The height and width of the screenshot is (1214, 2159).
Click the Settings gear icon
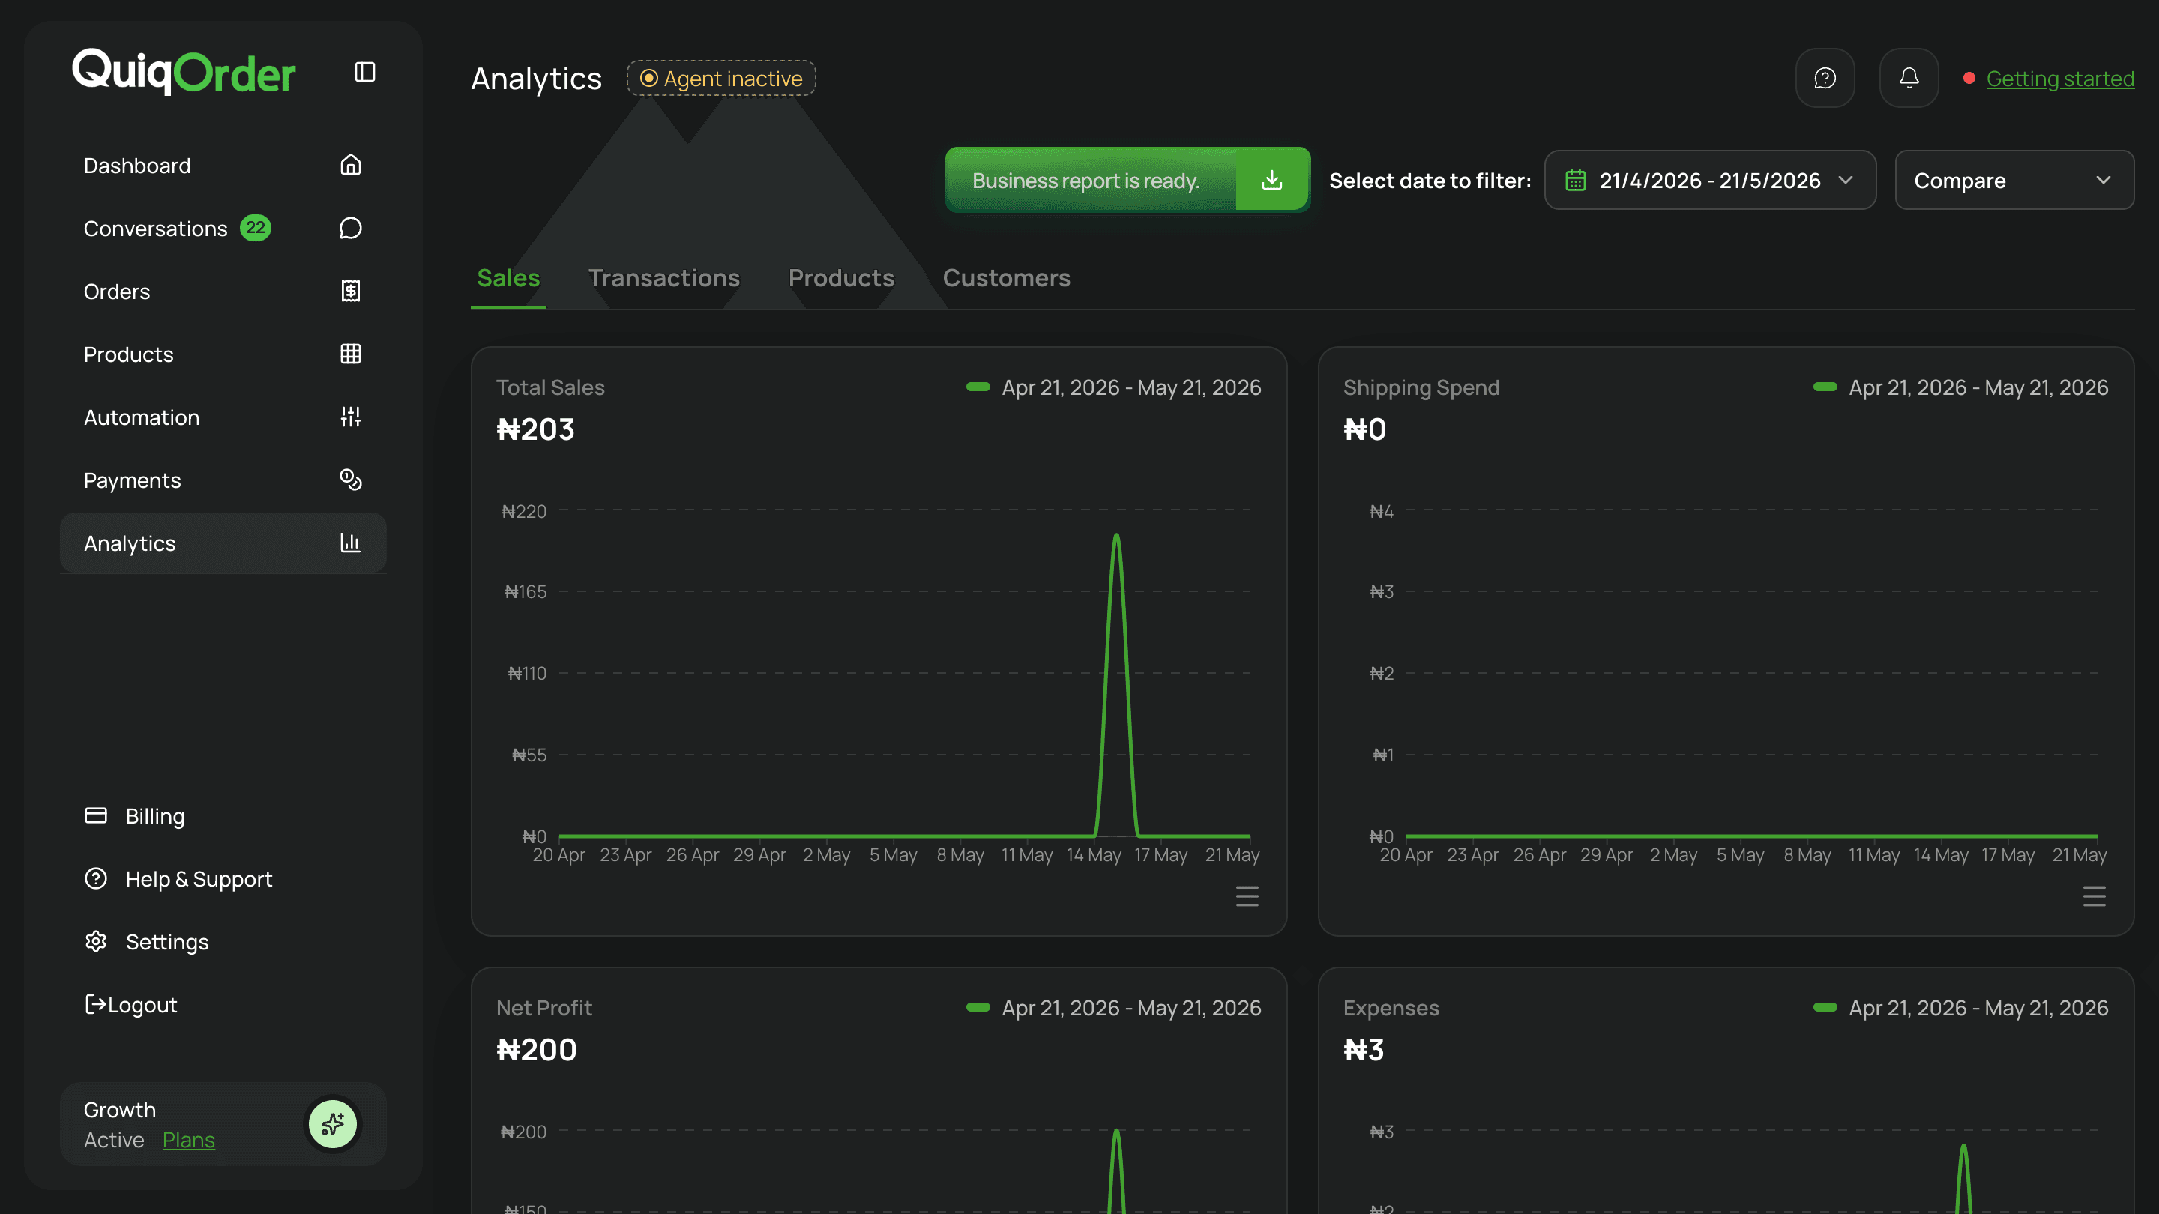click(95, 941)
